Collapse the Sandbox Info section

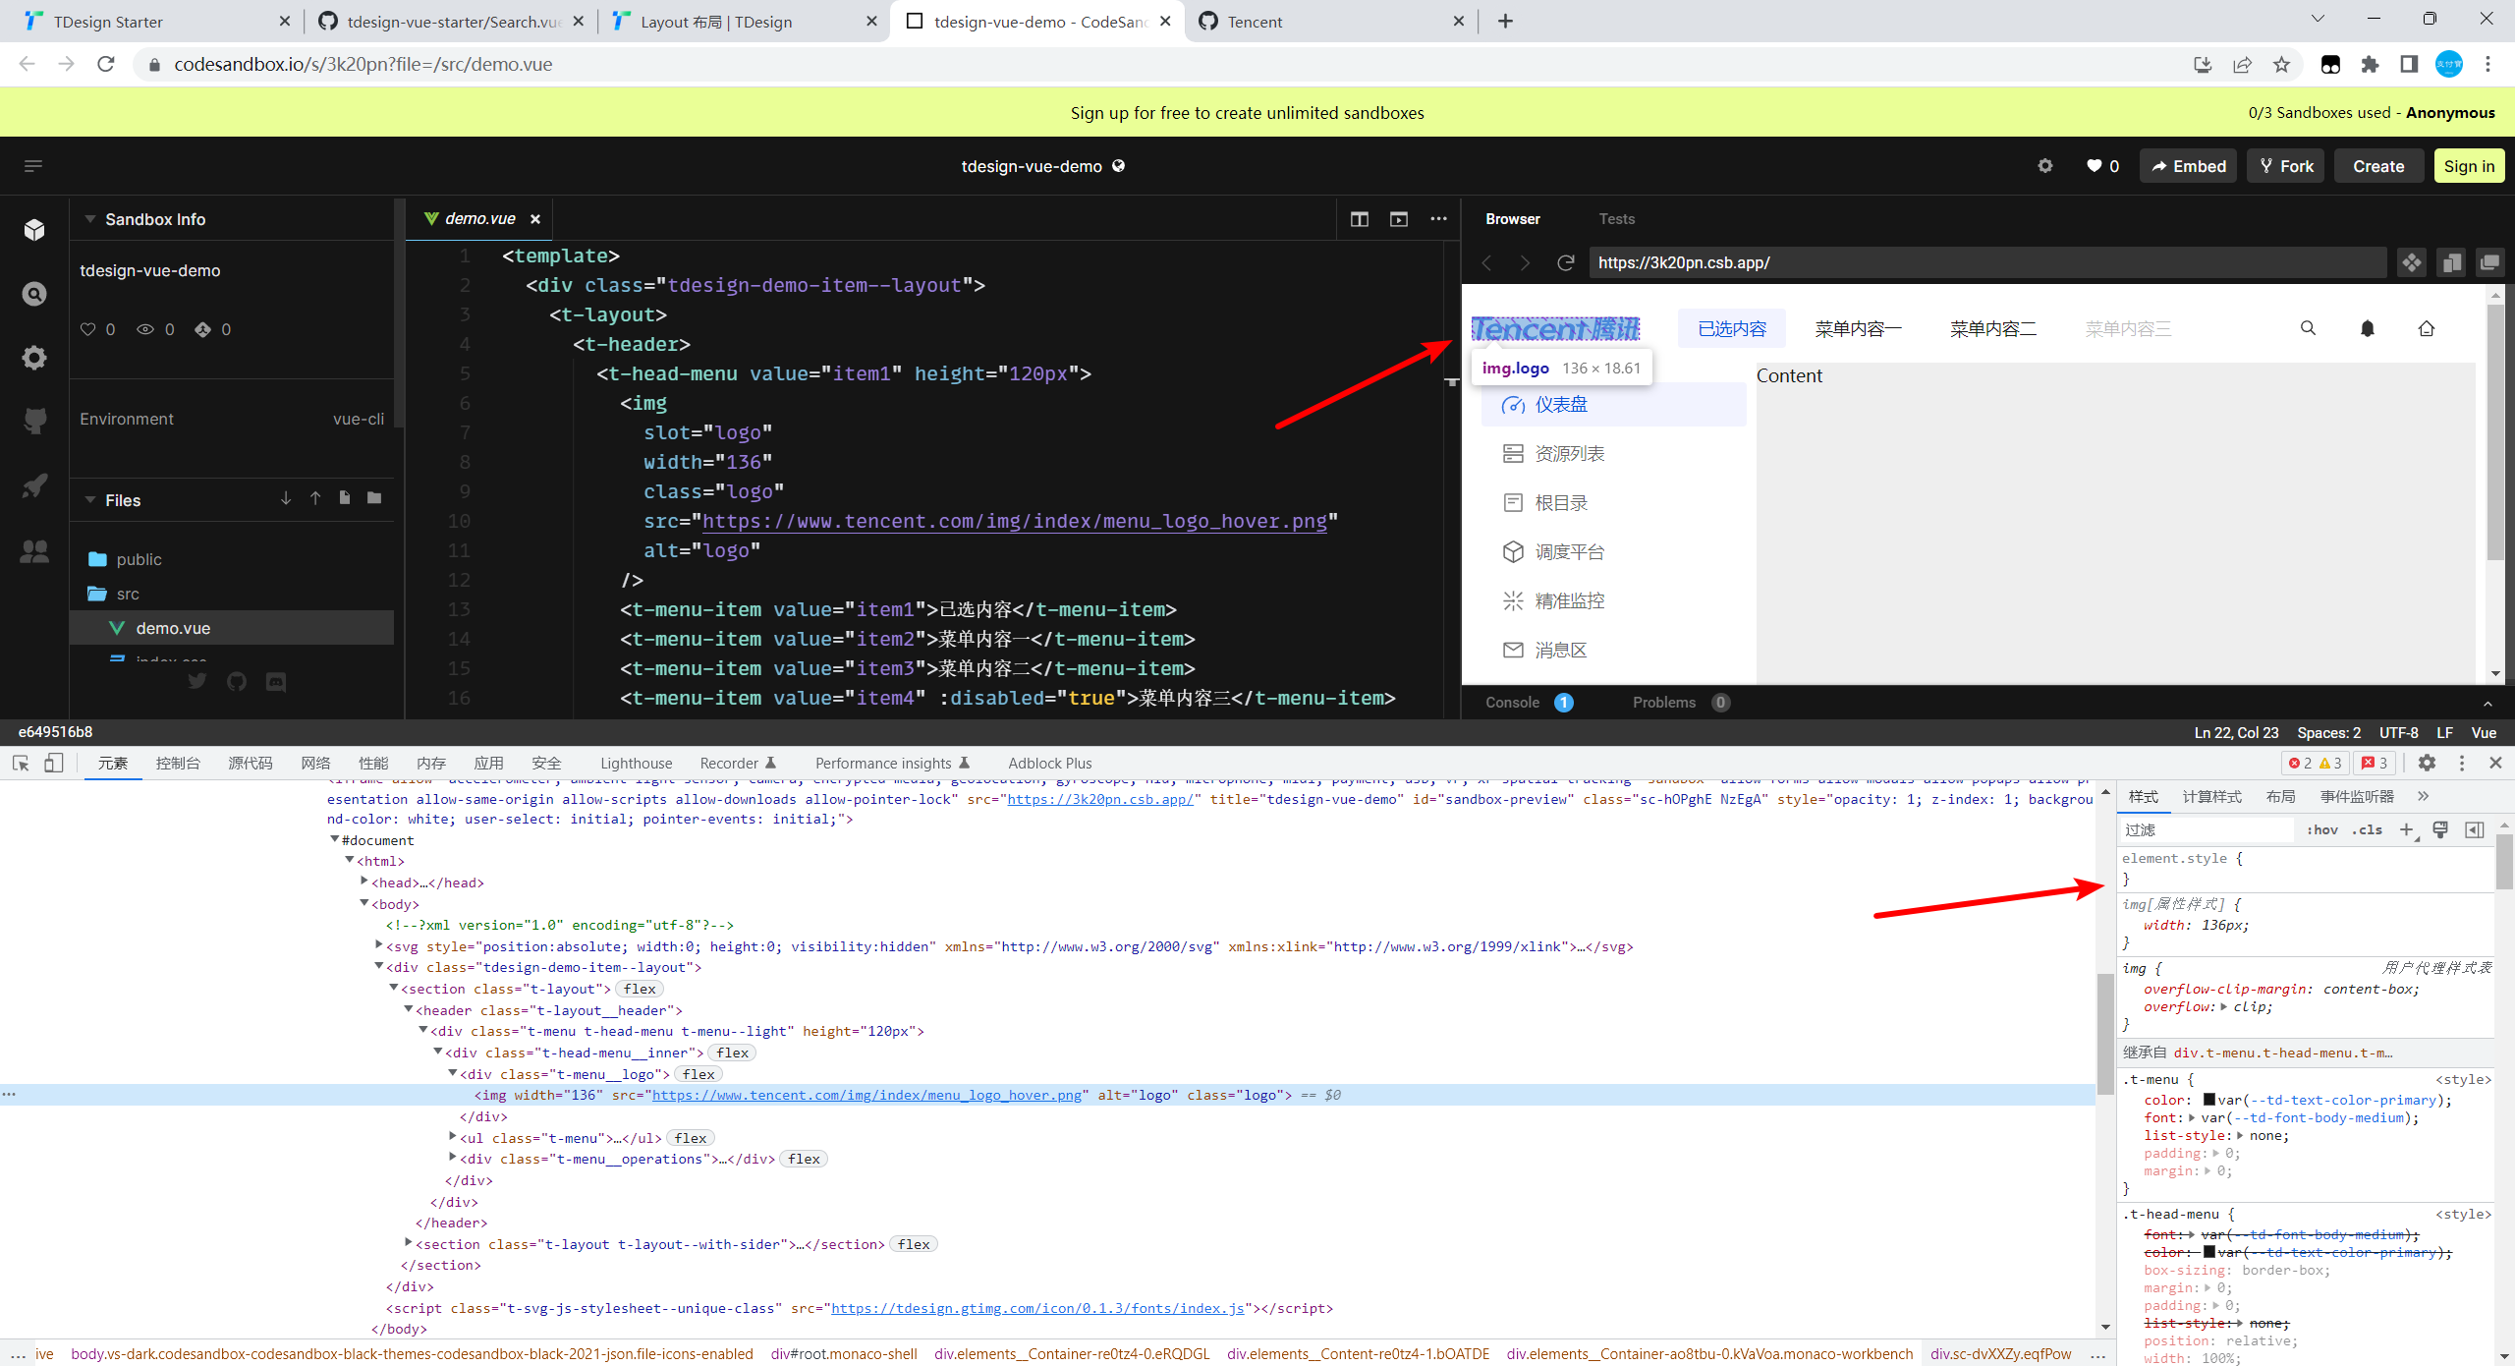90,219
